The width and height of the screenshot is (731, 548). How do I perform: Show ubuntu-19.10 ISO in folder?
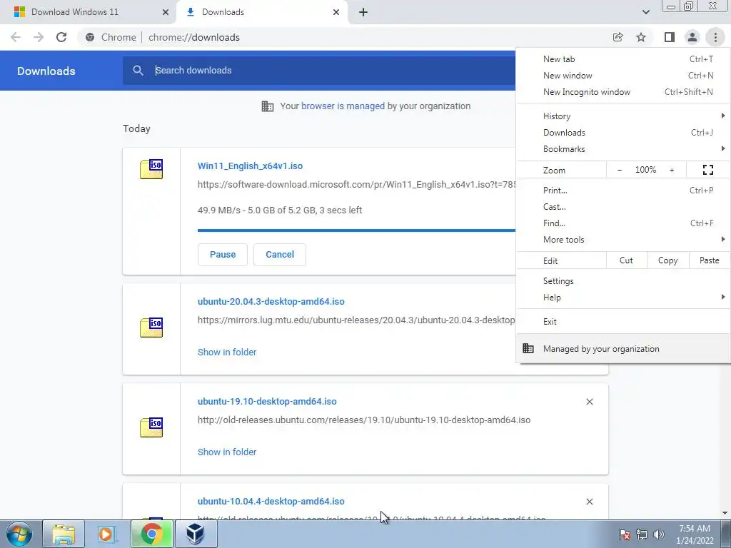(227, 452)
